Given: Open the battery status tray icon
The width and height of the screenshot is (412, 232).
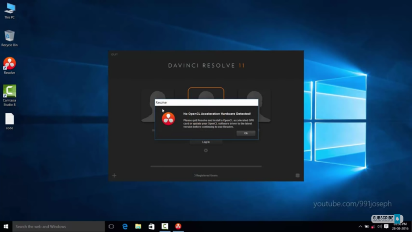Looking at the screenshot, I should (x=367, y=226).
